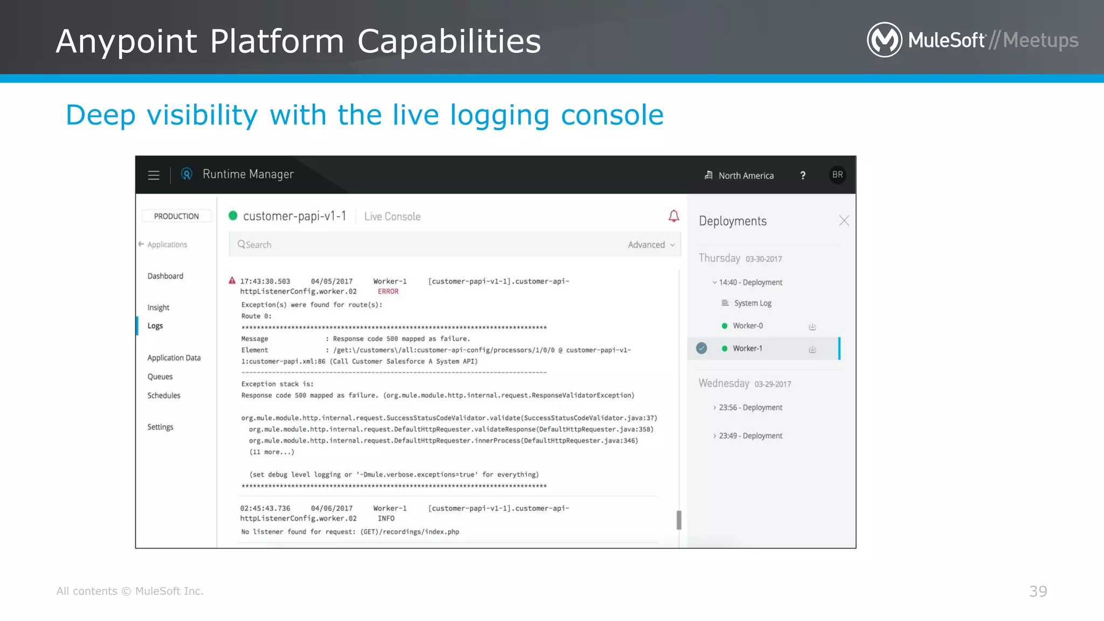Click the Runtime Manager title

point(248,174)
